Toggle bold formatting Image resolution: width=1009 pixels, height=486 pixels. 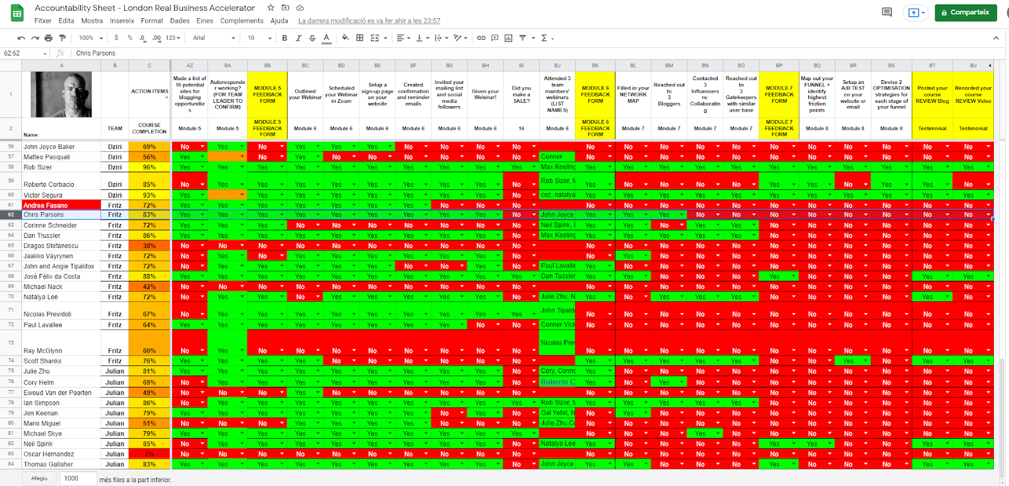click(284, 38)
